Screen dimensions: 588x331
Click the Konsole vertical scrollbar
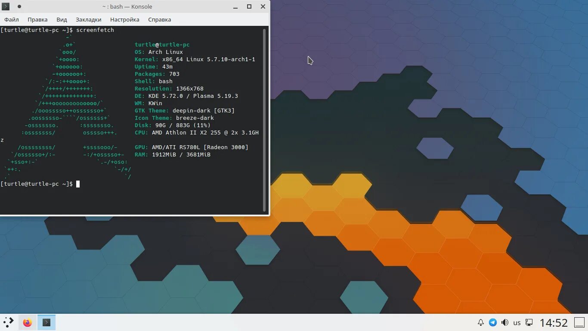pos(264,120)
